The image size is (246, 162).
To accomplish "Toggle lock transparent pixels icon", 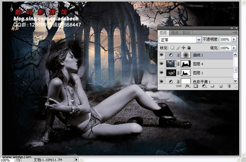I will click(172, 48).
